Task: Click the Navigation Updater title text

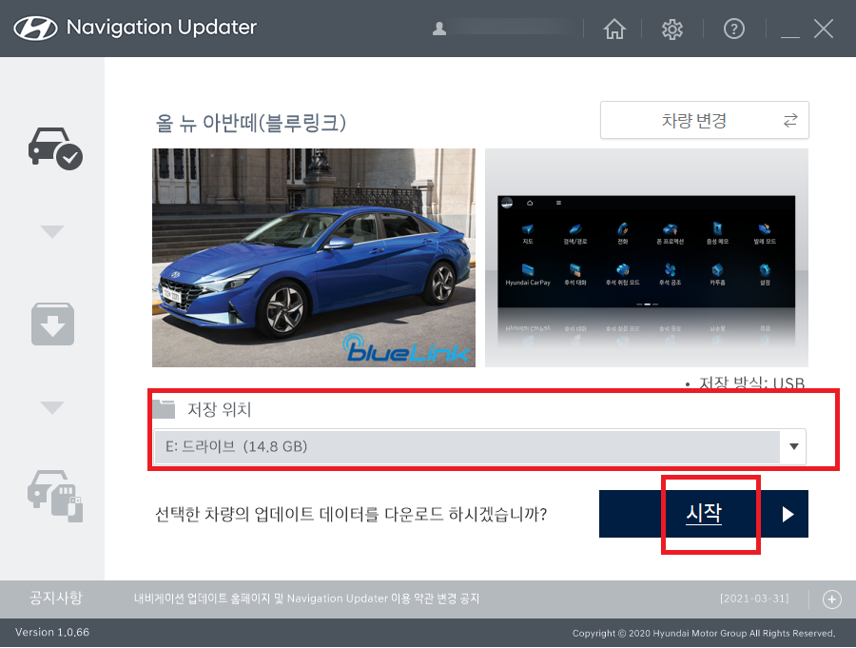Action: click(162, 28)
